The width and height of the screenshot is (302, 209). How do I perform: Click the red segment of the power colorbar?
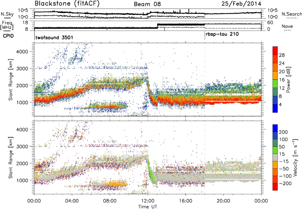point(275,51)
